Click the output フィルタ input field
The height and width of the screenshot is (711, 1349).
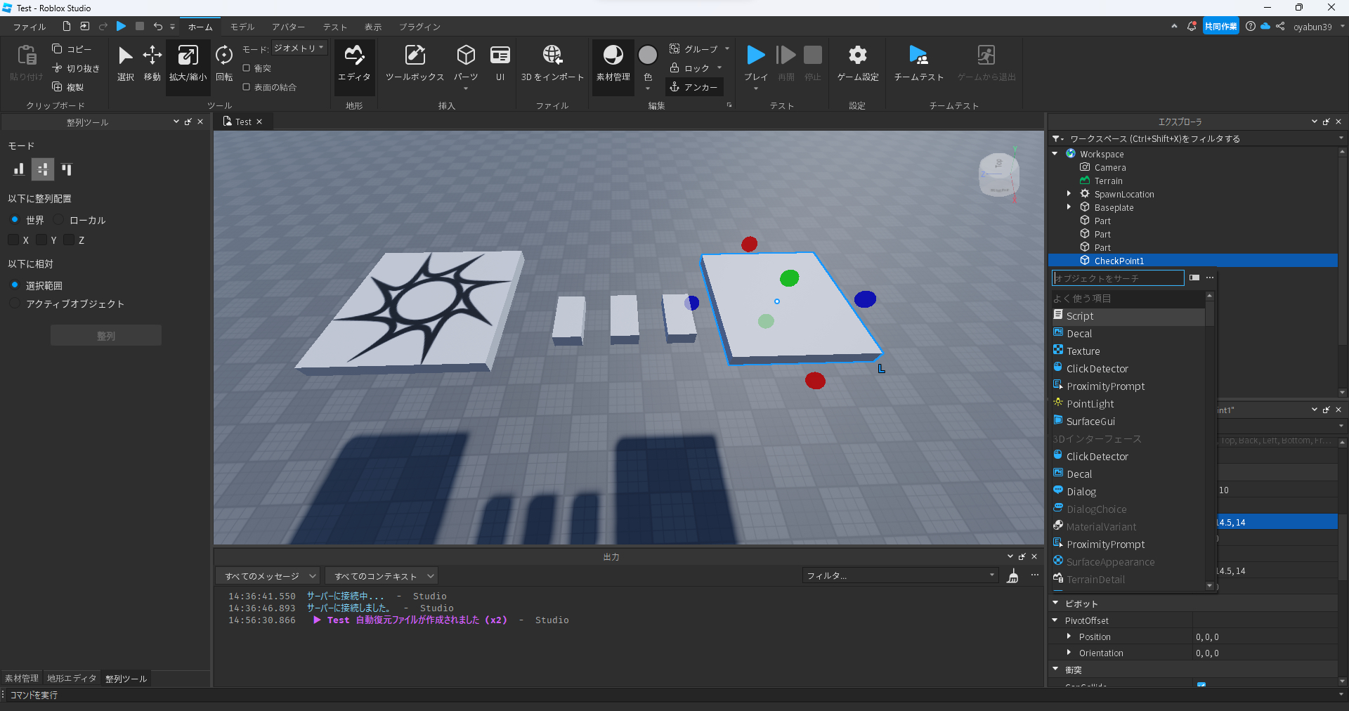coord(900,576)
